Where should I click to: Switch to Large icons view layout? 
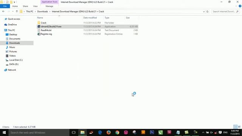[239, 127]
